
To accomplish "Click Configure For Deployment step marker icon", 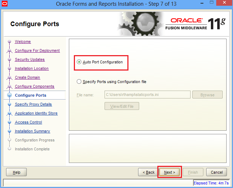I will [9, 51].
